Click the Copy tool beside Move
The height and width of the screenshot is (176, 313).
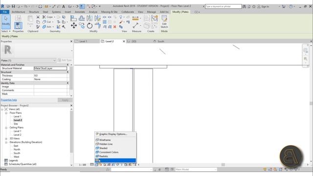click(x=82, y=25)
